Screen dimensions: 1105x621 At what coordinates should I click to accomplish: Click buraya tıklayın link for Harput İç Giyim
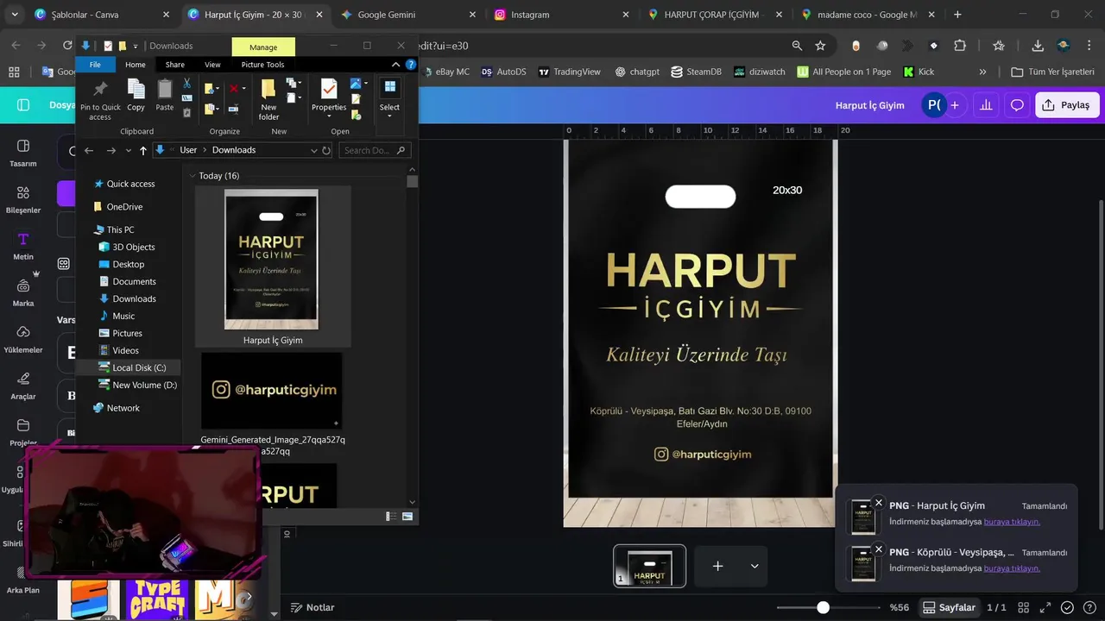[x=1012, y=522]
